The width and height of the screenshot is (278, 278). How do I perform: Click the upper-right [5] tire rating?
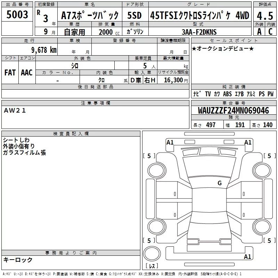[x=270, y=156]
